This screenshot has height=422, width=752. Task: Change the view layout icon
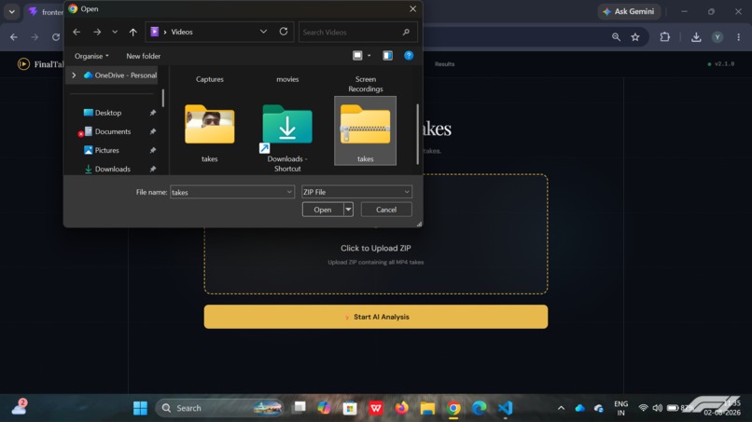pyautogui.click(x=357, y=56)
